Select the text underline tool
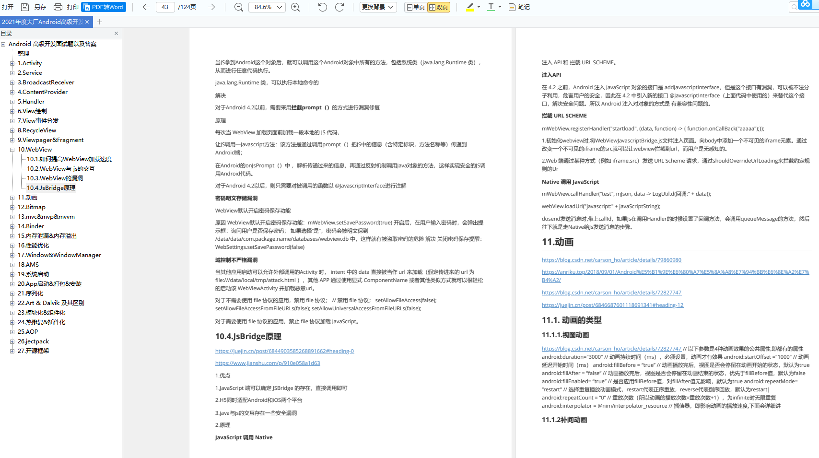This screenshot has width=819, height=458. click(491, 7)
